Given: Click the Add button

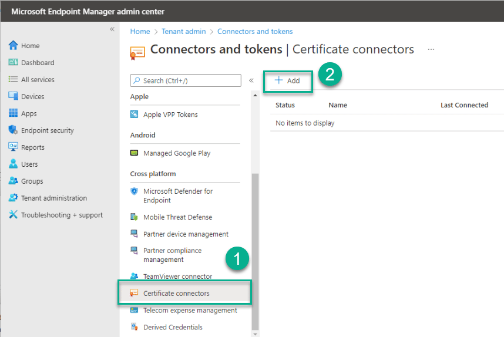Looking at the screenshot, I should pyautogui.click(x=287, y=80).
